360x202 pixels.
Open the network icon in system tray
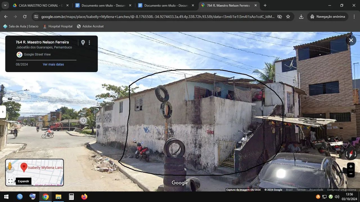point(324,197)
